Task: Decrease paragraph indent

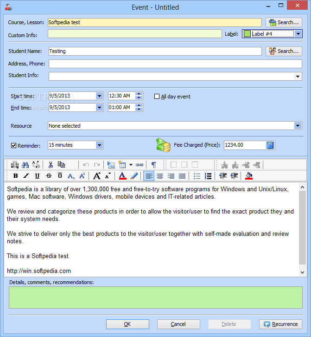Action: click(x=223, y=176)
